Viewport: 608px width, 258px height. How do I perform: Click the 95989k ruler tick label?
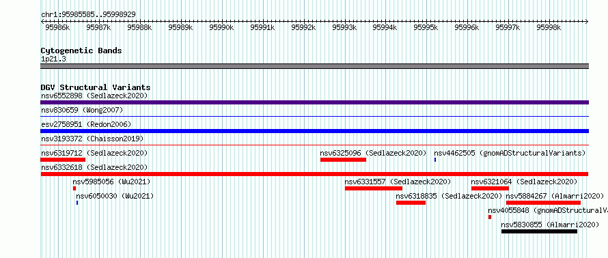[x=181, y=27]
